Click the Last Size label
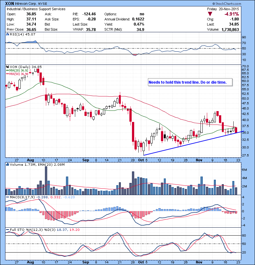Screen dimensions: 255x265 [80, 24]
